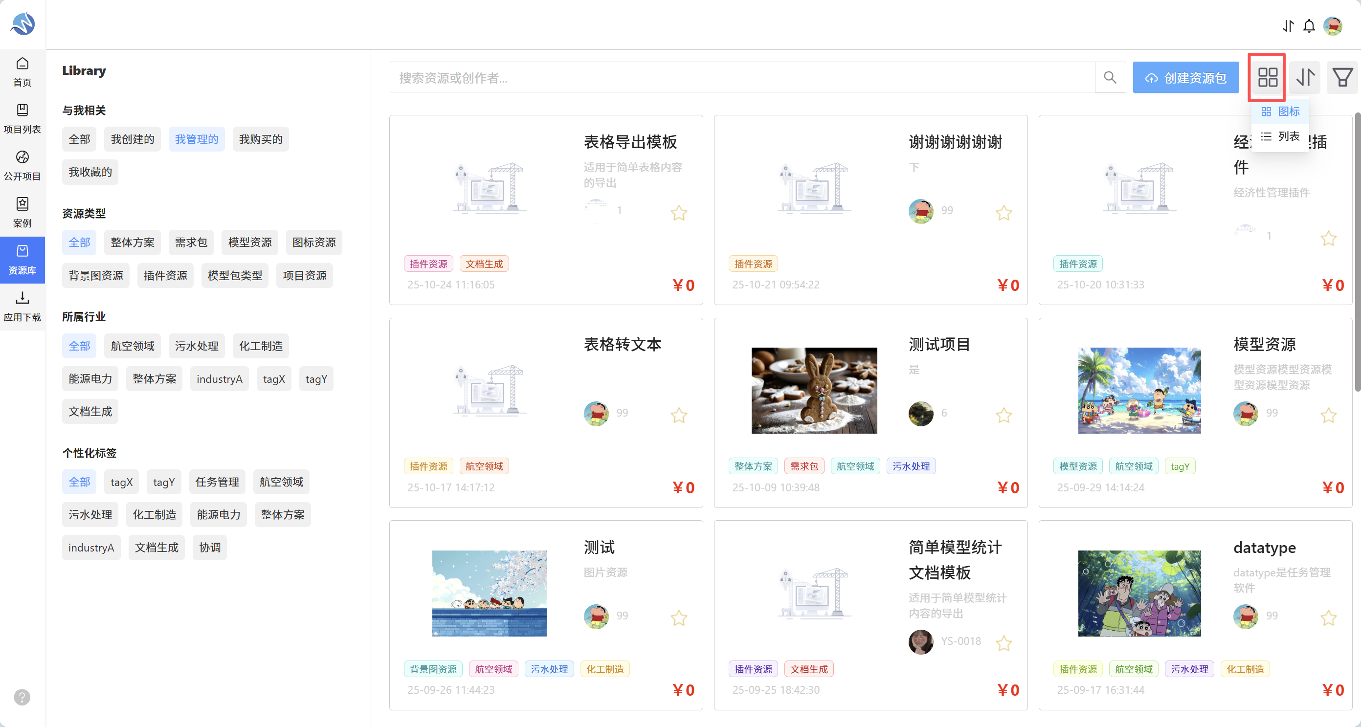Click the help question mark icon
The height and width of the screenshot is (727, 1361).
(22, 697)
